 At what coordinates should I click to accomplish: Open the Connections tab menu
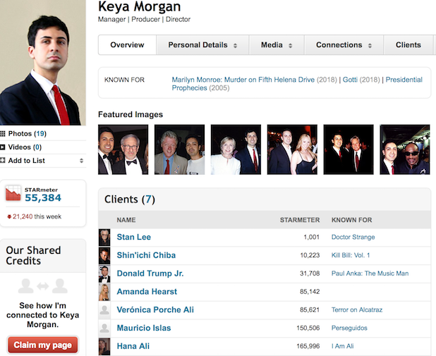344,45
